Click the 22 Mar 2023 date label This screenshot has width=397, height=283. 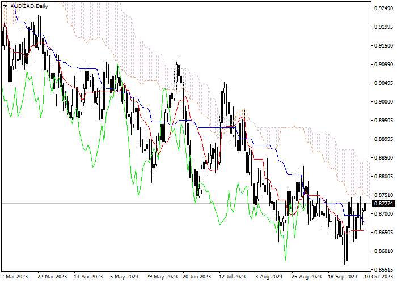[52, 276]
